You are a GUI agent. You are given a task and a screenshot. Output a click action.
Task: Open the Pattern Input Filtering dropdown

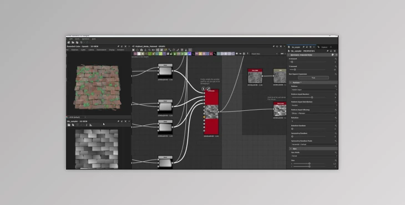314,113
